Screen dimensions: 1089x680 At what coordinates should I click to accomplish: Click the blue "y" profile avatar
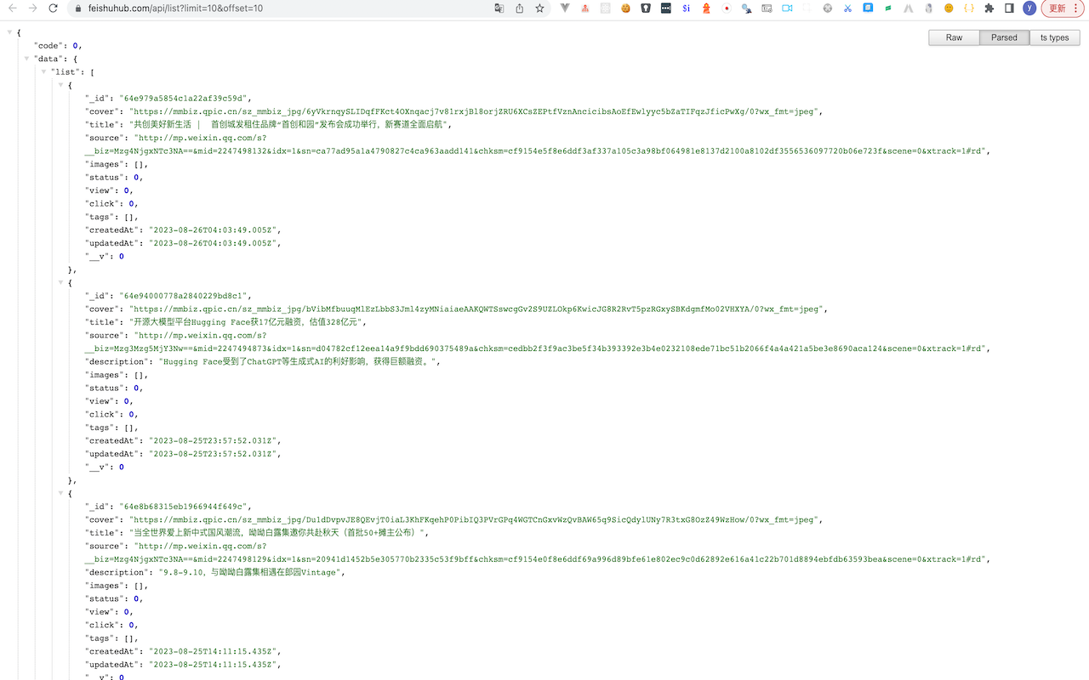(x=1030, y=8)
